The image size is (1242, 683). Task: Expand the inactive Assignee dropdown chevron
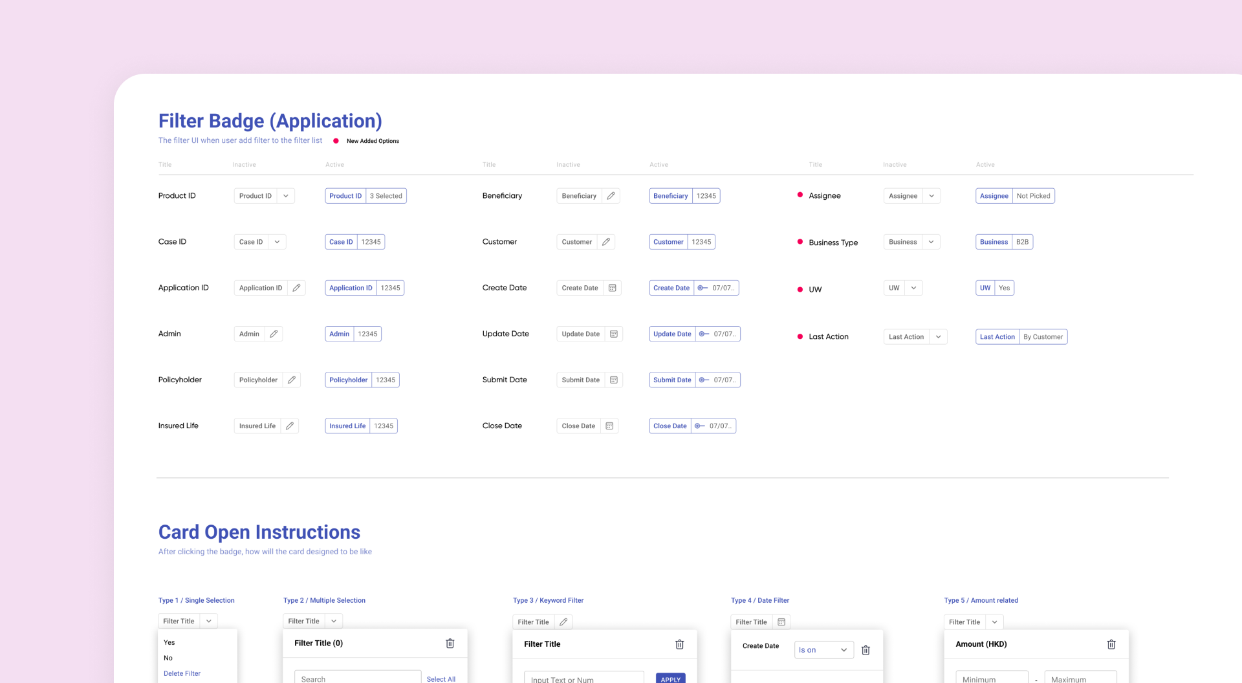click(x=931, y=195)
